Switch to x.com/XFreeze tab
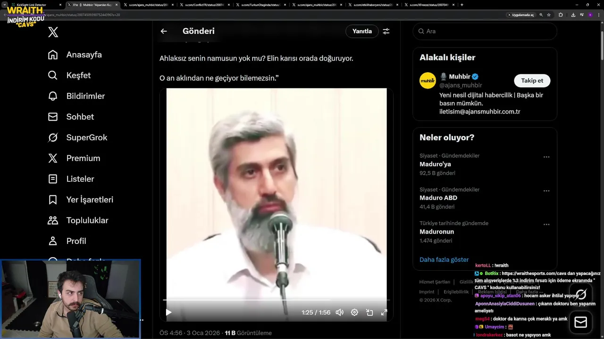 coord(428,5)
